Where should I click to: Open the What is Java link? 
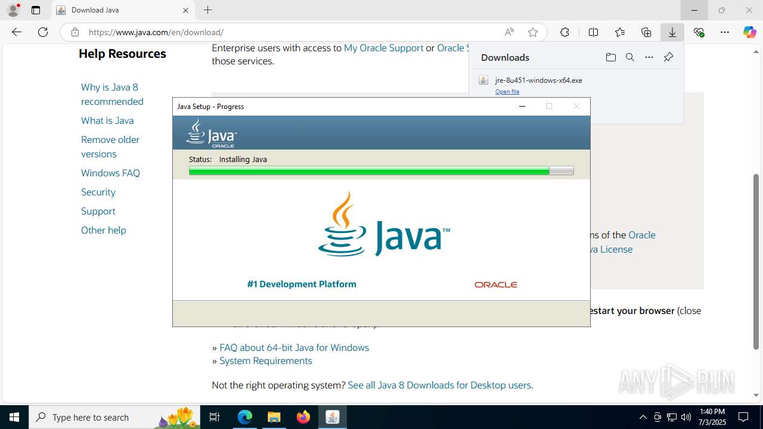pos(107,120)
